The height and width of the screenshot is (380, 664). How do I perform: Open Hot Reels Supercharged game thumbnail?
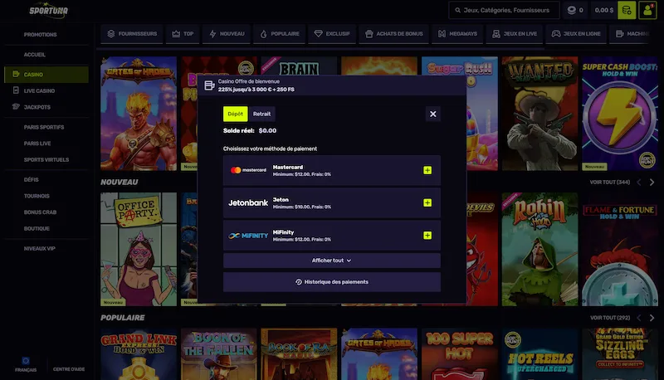(539, 354)
